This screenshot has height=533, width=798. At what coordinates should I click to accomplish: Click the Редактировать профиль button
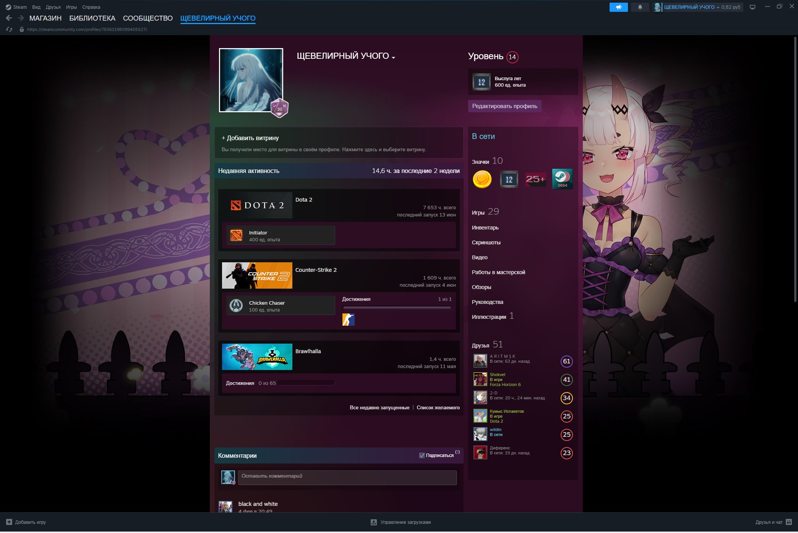[504, 106]
